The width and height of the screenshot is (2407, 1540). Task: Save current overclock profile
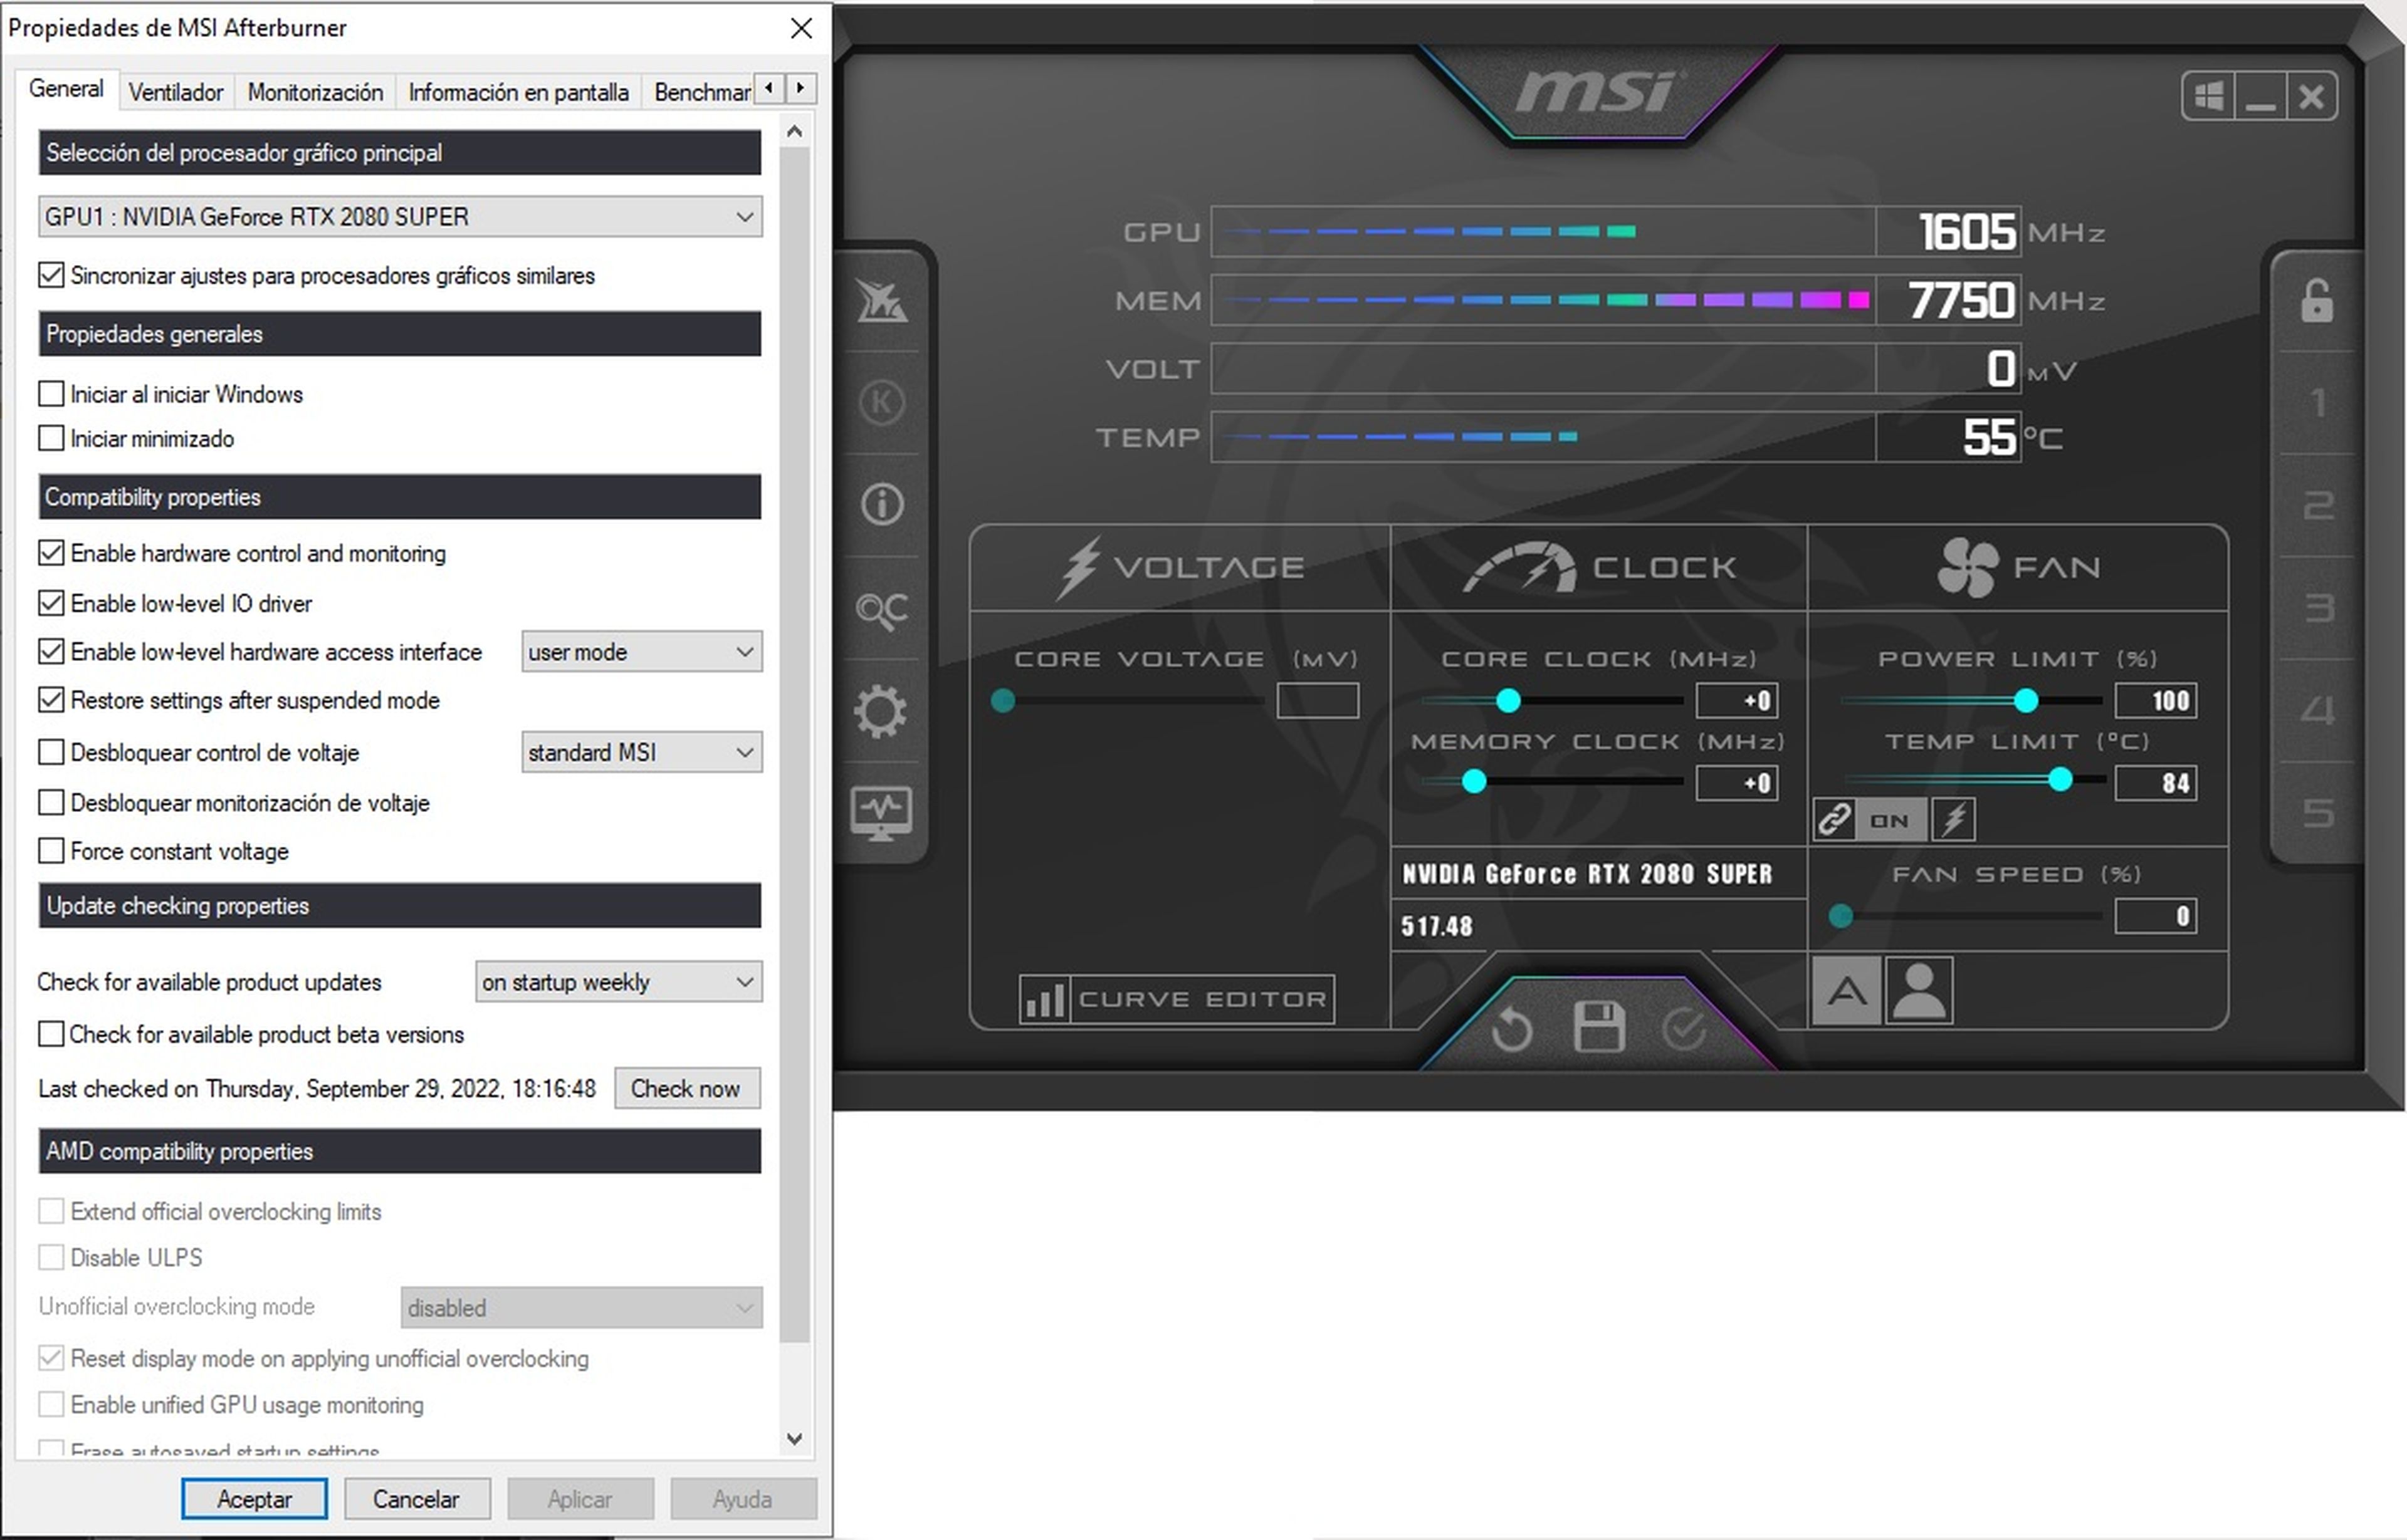1598,1028
